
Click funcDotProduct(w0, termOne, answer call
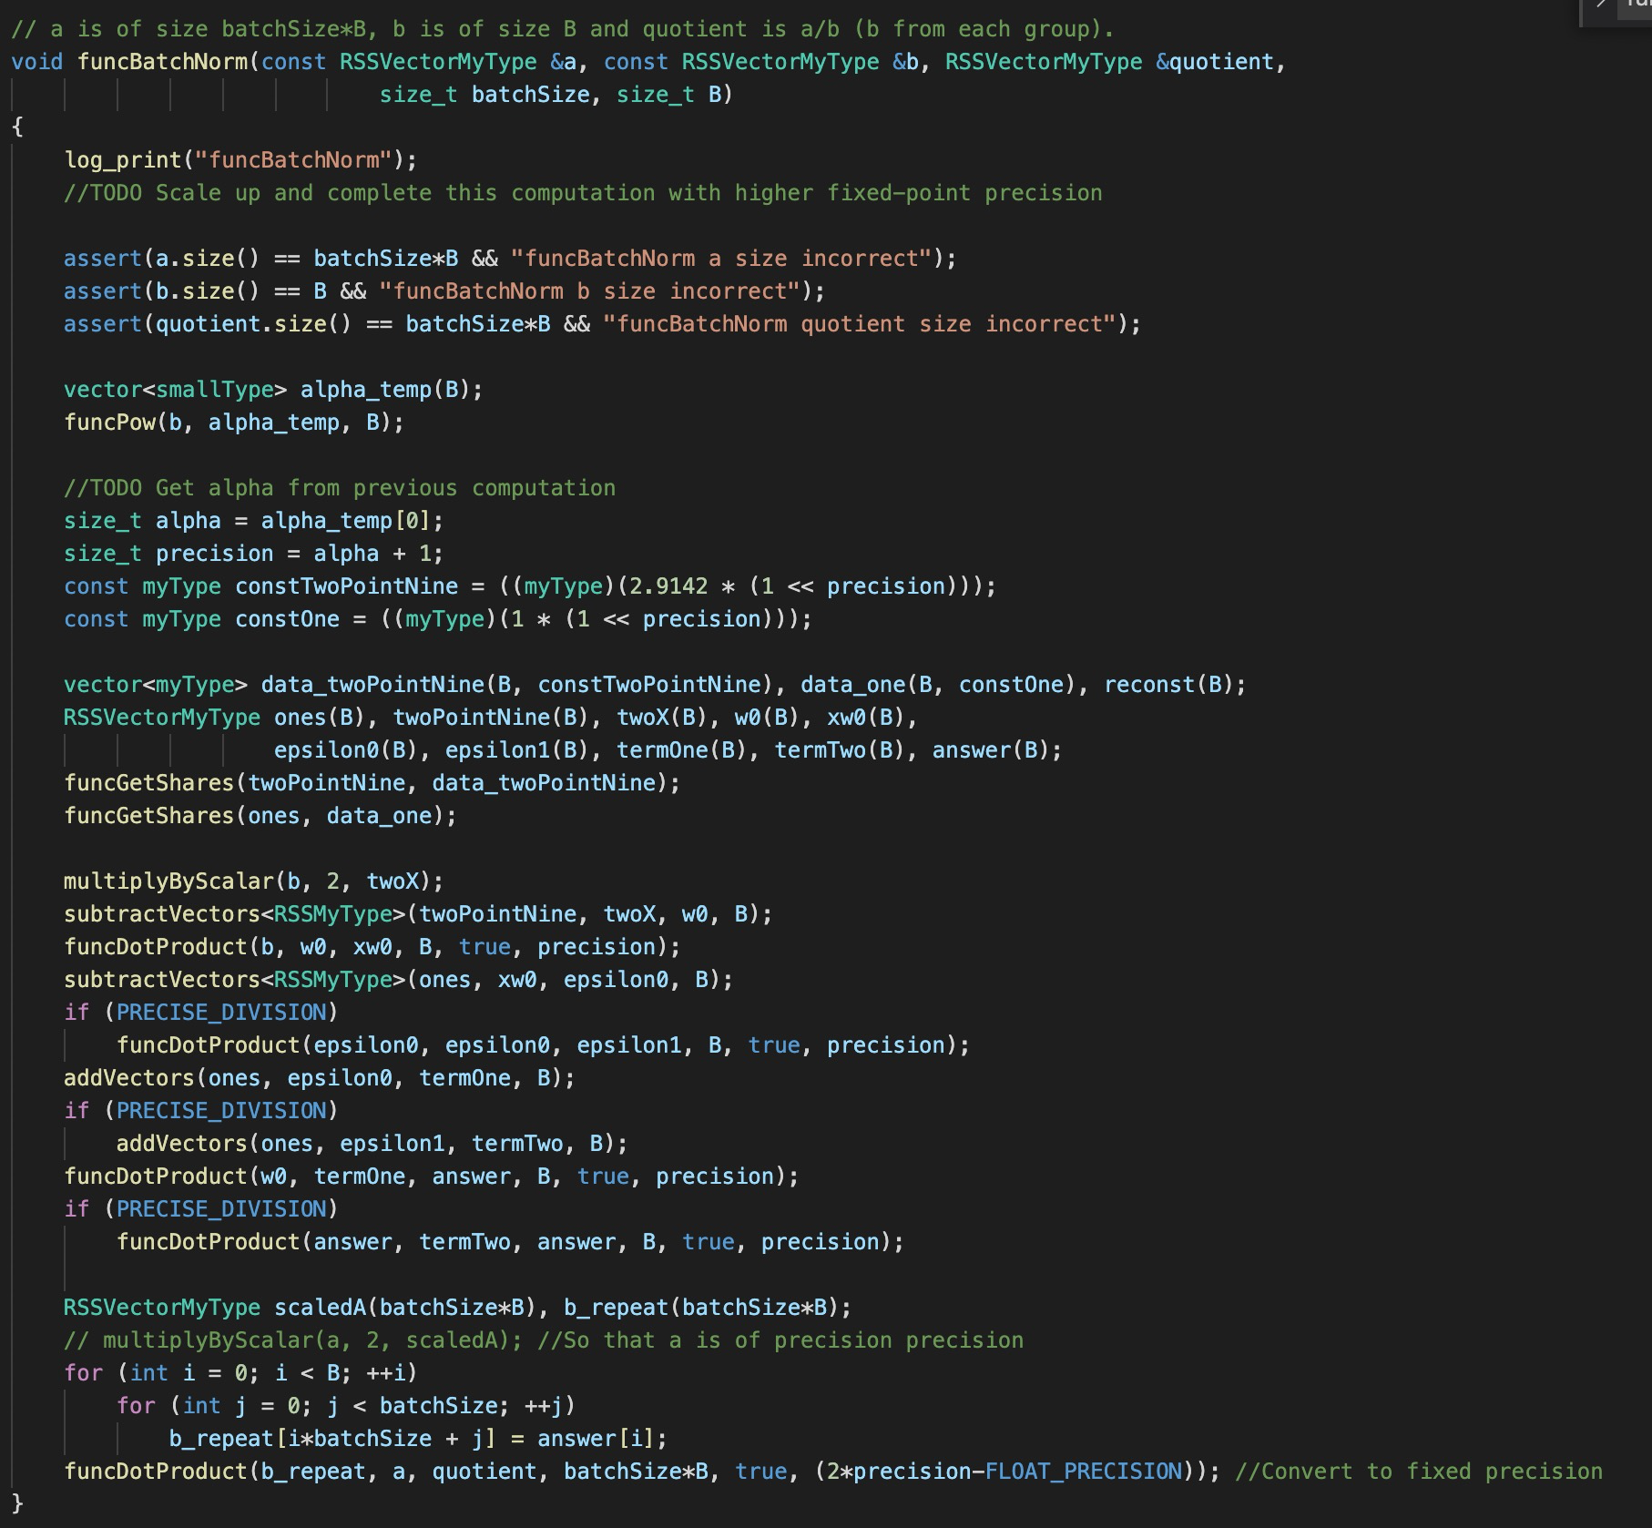point(431,1177)
